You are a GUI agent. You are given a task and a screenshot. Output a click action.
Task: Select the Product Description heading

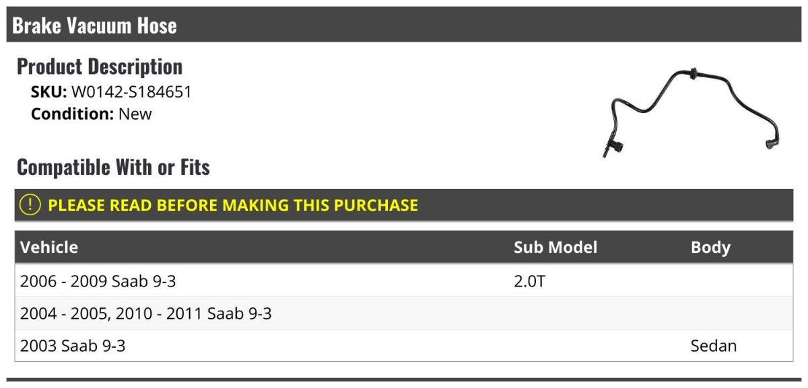[100, 67]
